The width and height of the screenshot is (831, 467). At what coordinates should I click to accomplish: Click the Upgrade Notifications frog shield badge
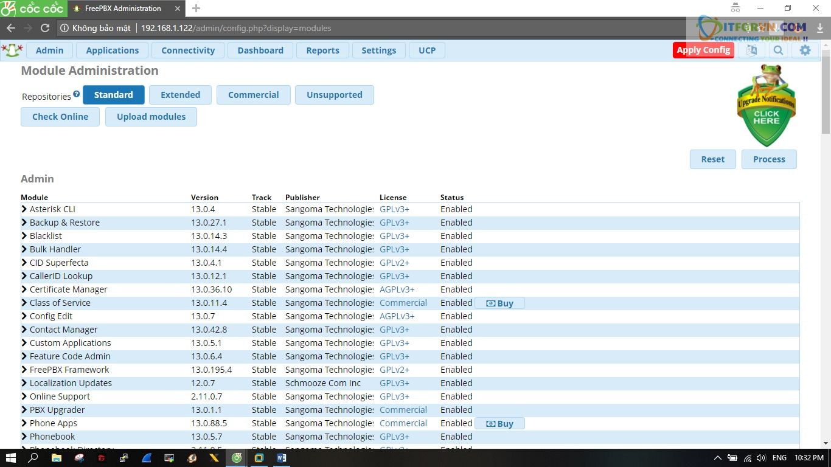coord(766,108)
